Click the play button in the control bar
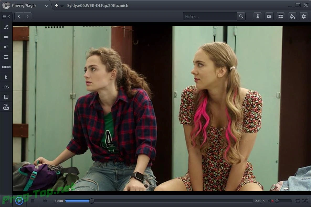This screenshot has height=207, width=311. [19, 201]
